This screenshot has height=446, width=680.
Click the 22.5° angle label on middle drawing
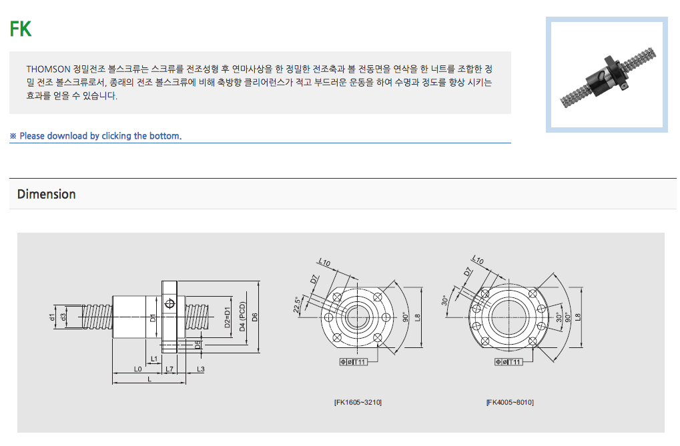297,304
